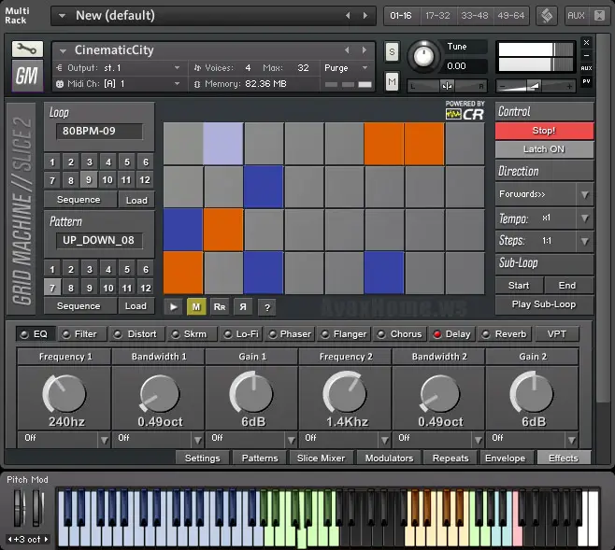The image size is (615, 550).
Task: Click the Play Sub-Loop button
Action: pos(544,304)
